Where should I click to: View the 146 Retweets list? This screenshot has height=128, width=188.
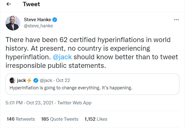tap(21, 119)
